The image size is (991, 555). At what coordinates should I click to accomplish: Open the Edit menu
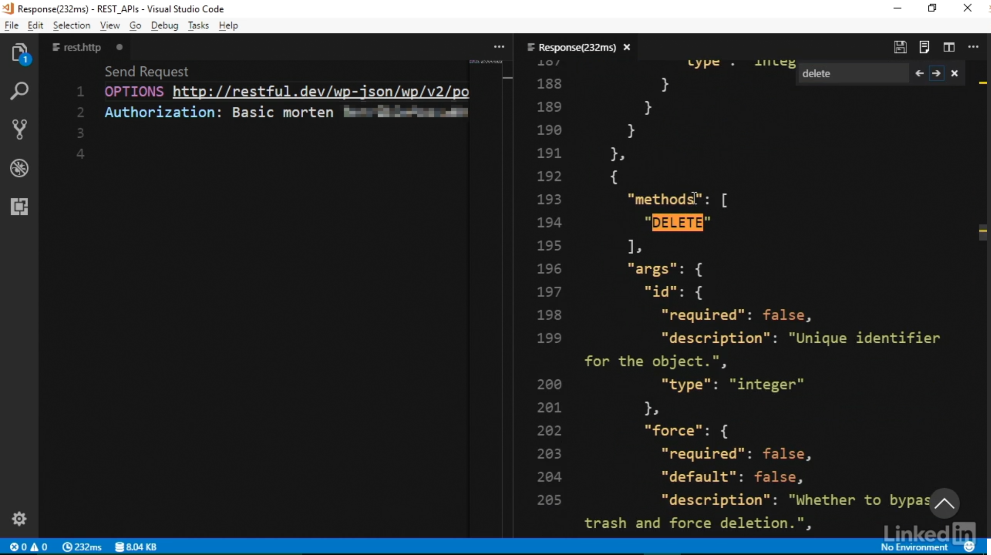[x=35, y=25]
